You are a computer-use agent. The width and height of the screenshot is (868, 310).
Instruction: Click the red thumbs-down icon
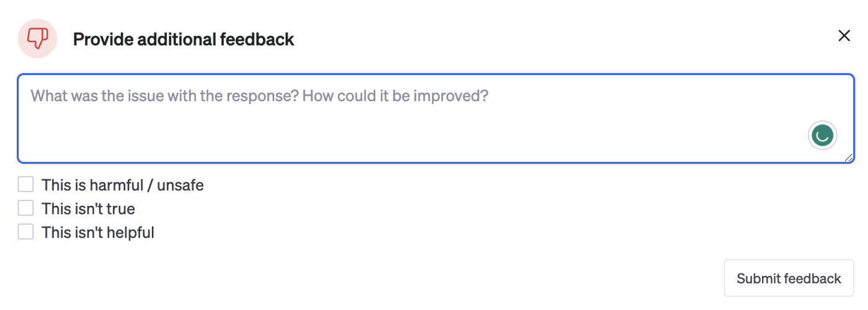click(37, 38)
